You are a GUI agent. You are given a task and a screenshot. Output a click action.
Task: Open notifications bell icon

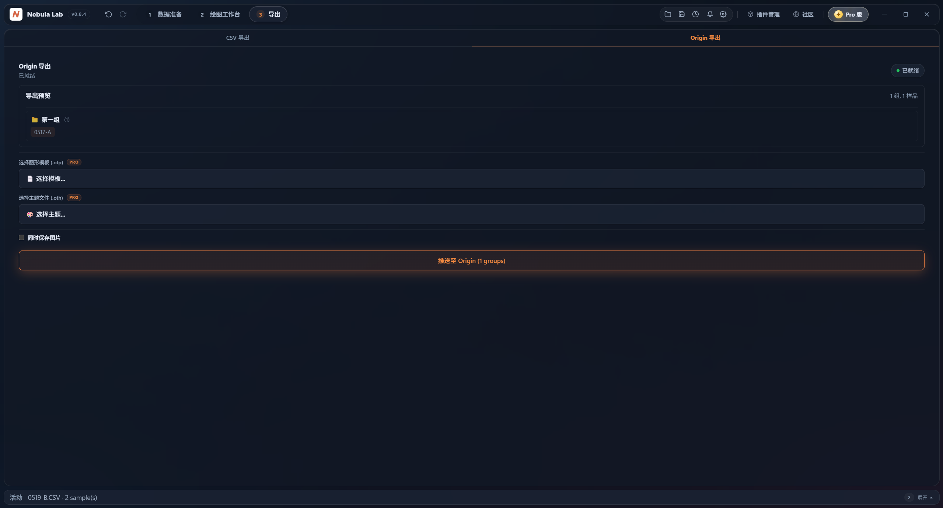point(710,14)
